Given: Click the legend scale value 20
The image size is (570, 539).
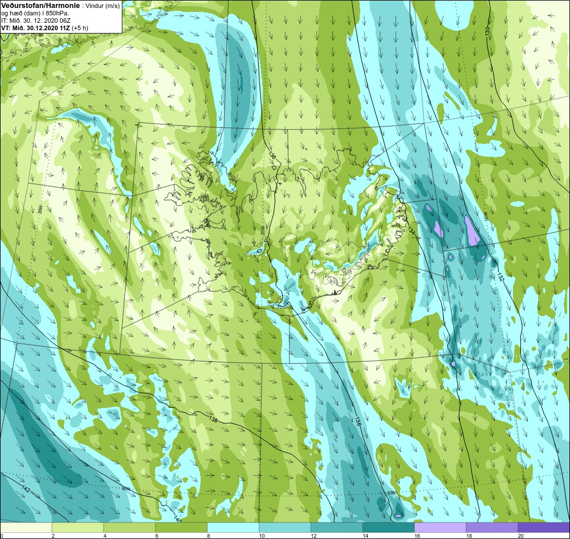Looking at the screenshot, I should point(520,536).
